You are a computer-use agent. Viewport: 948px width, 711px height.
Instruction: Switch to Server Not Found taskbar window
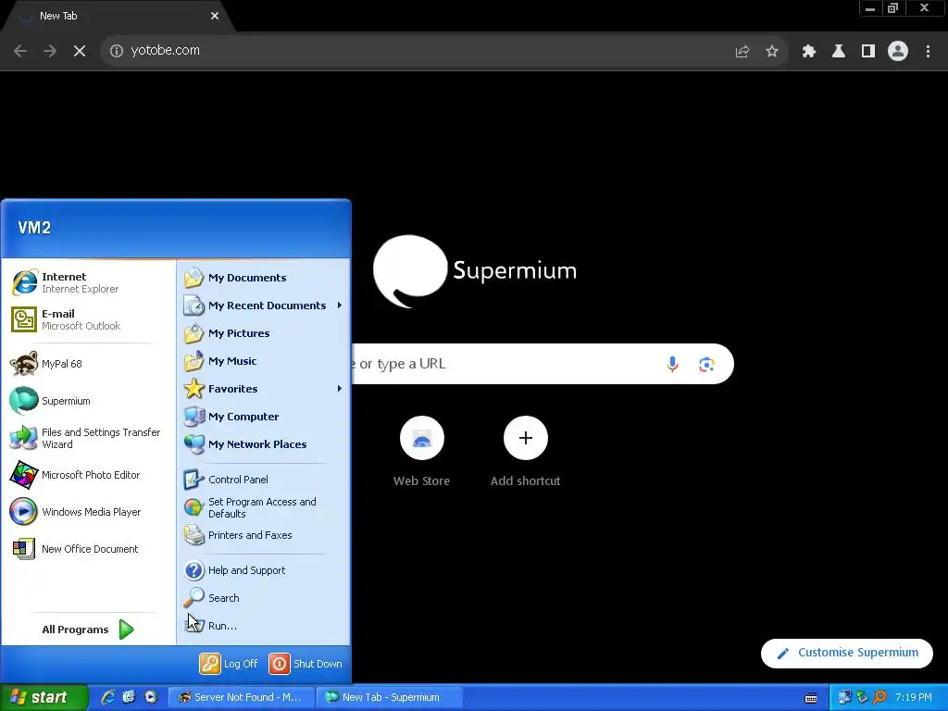(x=242, y=698)
